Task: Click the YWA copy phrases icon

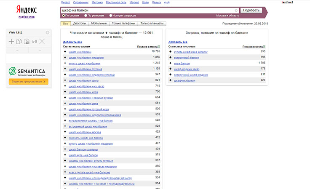Action: (x=19, y=41)
